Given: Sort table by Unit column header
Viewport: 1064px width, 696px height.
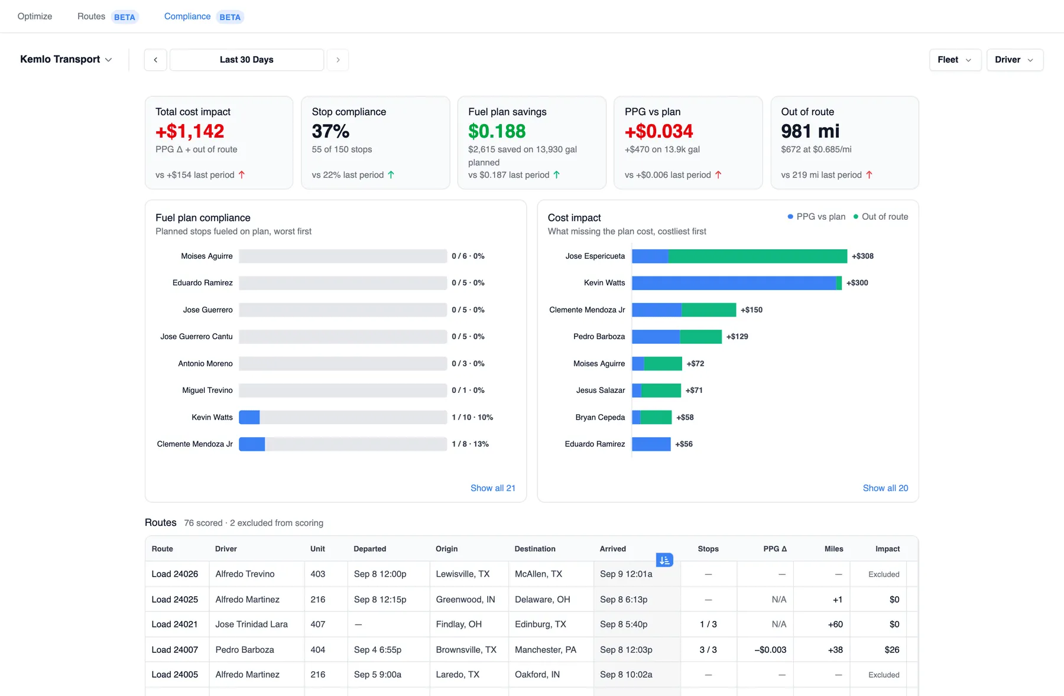Looking at the screenshot, I should pyautogui.click(x=317, y=549).
